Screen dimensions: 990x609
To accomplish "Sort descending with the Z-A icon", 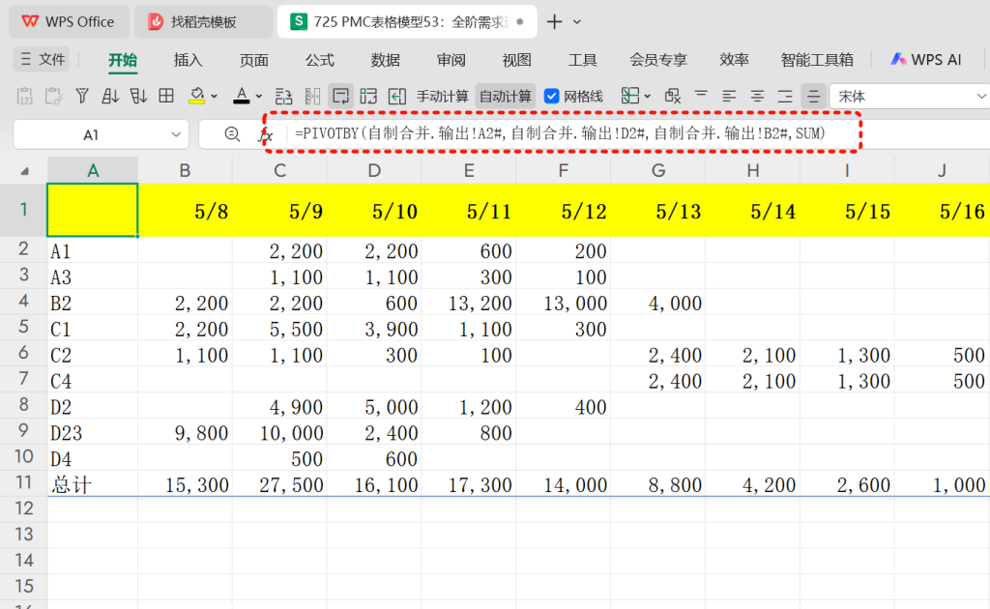I will point(138,97).
